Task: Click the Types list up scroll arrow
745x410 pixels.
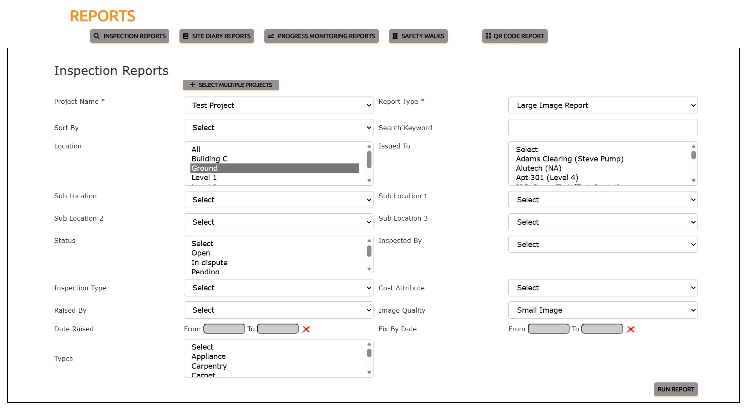Action: click(x=369, y=344)
